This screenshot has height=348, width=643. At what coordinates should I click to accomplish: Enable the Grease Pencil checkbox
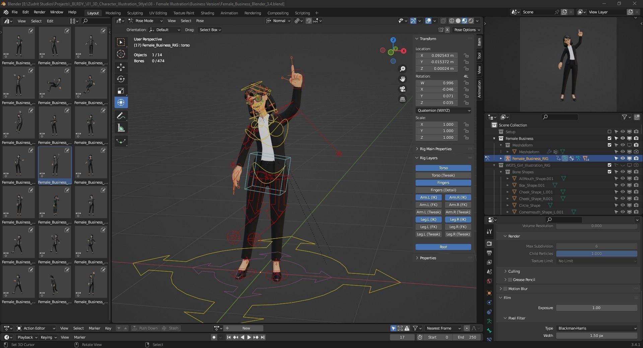click(510, 280)
